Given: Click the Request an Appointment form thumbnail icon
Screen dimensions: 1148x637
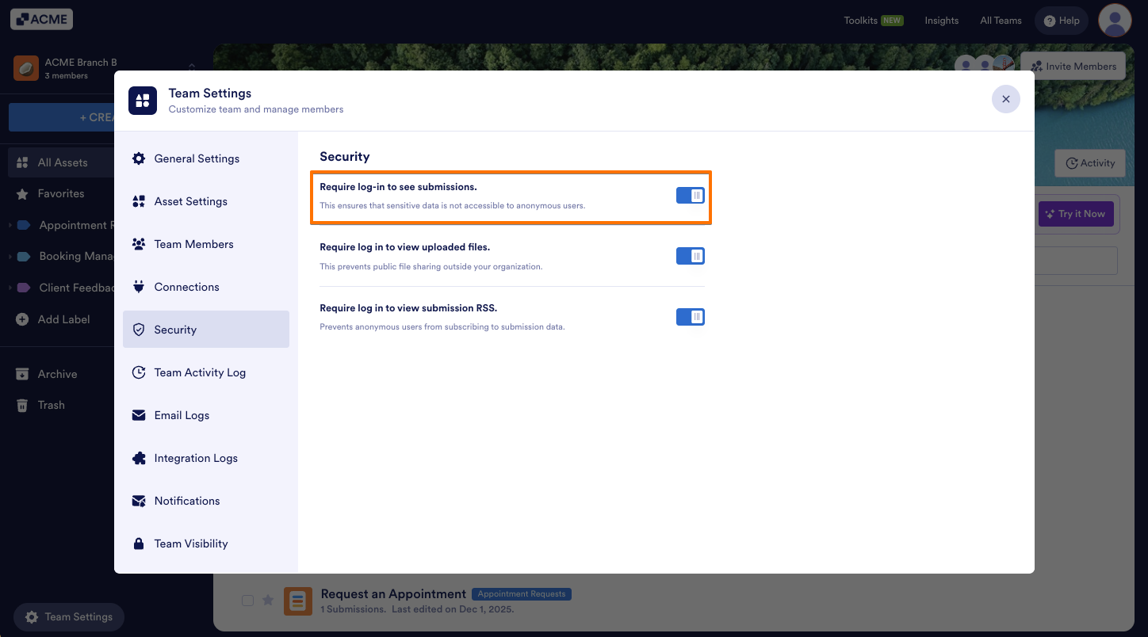Looking at the screenshot, I should click(x=298, y=601).
